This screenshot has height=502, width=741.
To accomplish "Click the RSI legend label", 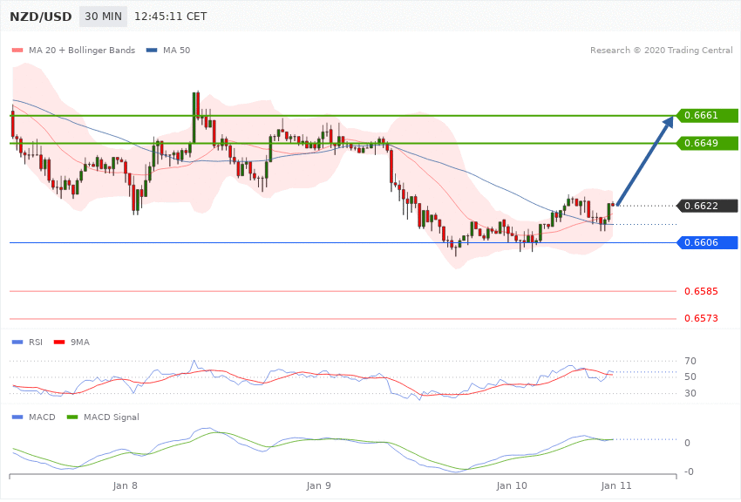I will pos(36,342).
